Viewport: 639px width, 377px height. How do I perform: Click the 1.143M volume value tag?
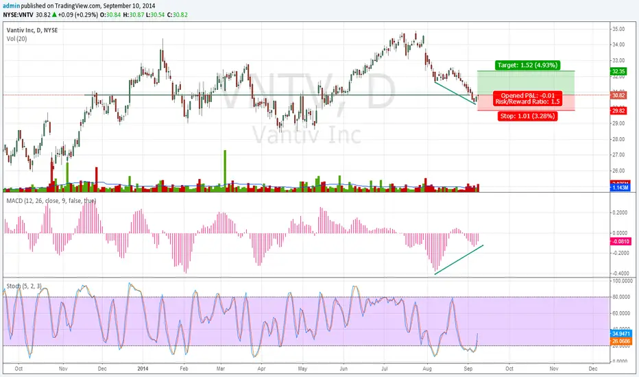[x=620, y=188]
